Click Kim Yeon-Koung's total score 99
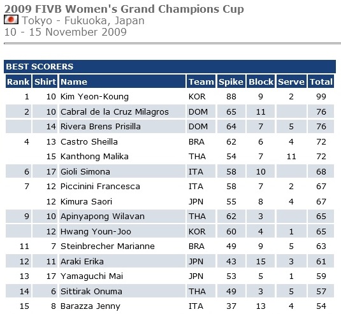Viewport: 341px width, 314px height. coord(321,96)
